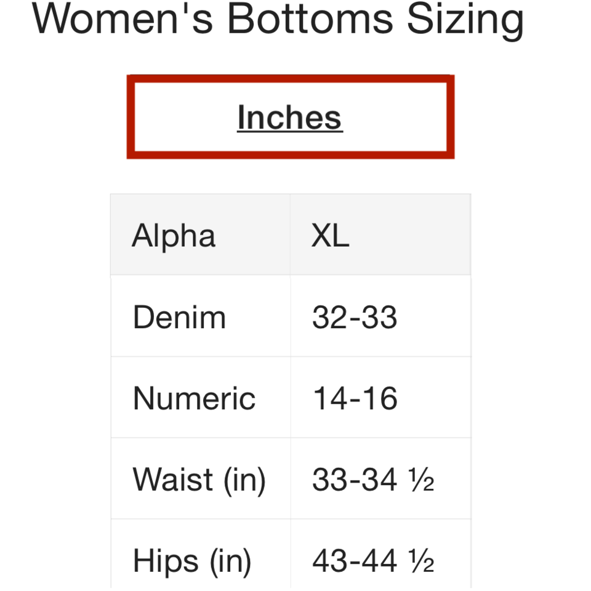Viewport: 591px width, 591px height.
Task: Click the ½ fraction in the hips value
Action: (424, 562)
